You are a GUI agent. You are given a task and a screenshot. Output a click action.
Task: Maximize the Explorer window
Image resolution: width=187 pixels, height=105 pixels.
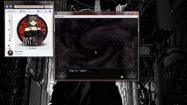(x=45, y=2)
